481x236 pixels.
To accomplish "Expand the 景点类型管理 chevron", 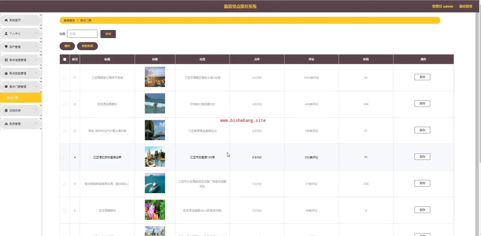I will pyautogui.click(x=36, y=73).
